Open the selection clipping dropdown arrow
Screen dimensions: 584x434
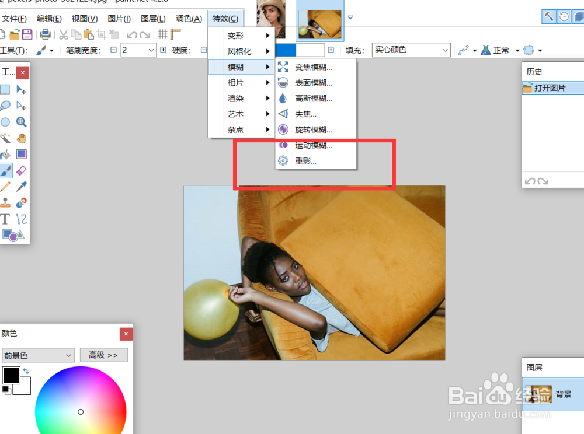point(540,51)
